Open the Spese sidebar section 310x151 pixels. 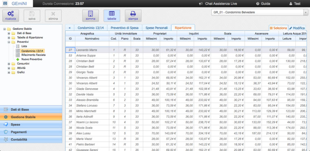coord(31,125)
